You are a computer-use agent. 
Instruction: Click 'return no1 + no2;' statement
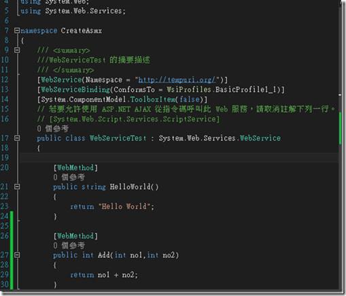tap(104, 275)
